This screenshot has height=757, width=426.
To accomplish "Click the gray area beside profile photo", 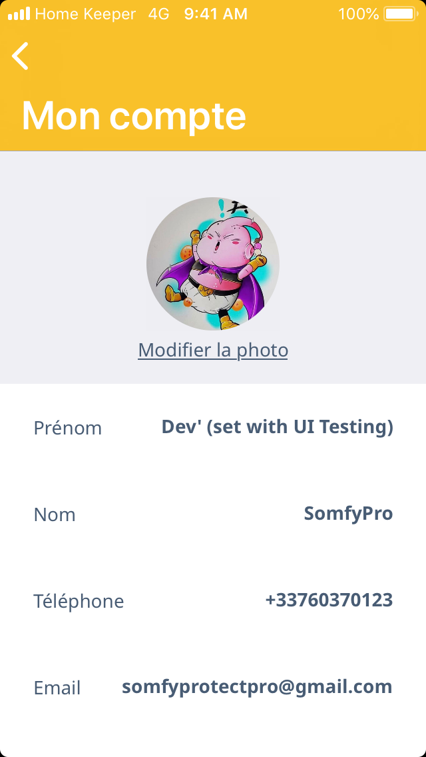I will point(73,267).
